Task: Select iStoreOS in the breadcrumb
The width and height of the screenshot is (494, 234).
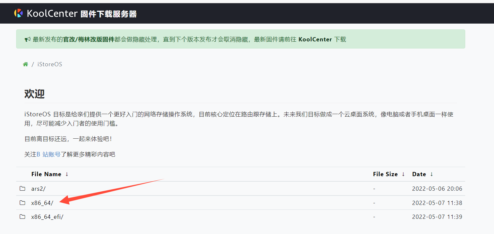Action: click(x=50, y=64)
